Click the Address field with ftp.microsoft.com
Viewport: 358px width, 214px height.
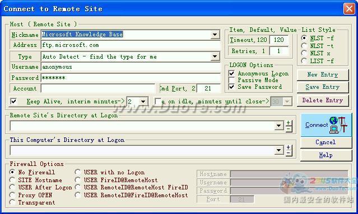(x=131, y=45)
